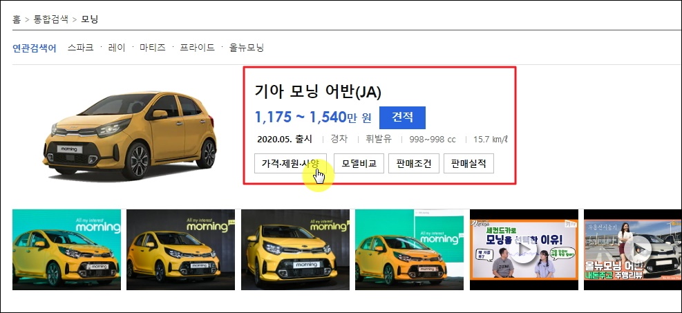Open 가격·제원·사양 tab button
The width and height of the screenshot is (682, 313).
290,164
